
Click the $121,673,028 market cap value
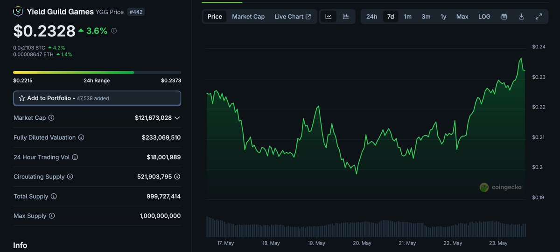153,118
